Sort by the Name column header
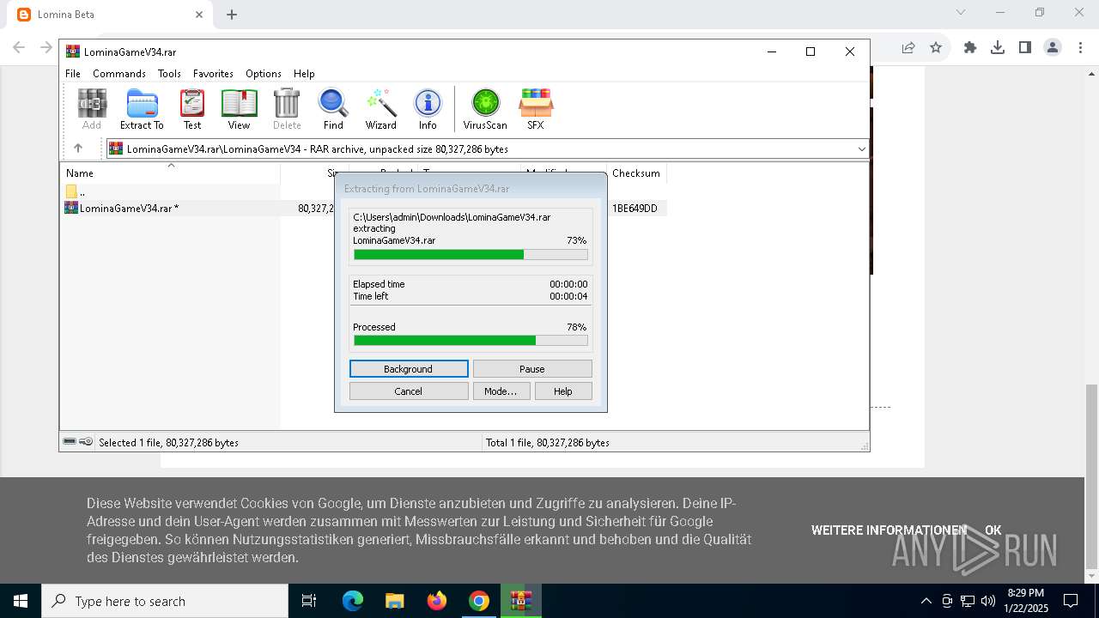This screenshot has height=618, width=1099. pyautogui.click(x=170, y=173)
